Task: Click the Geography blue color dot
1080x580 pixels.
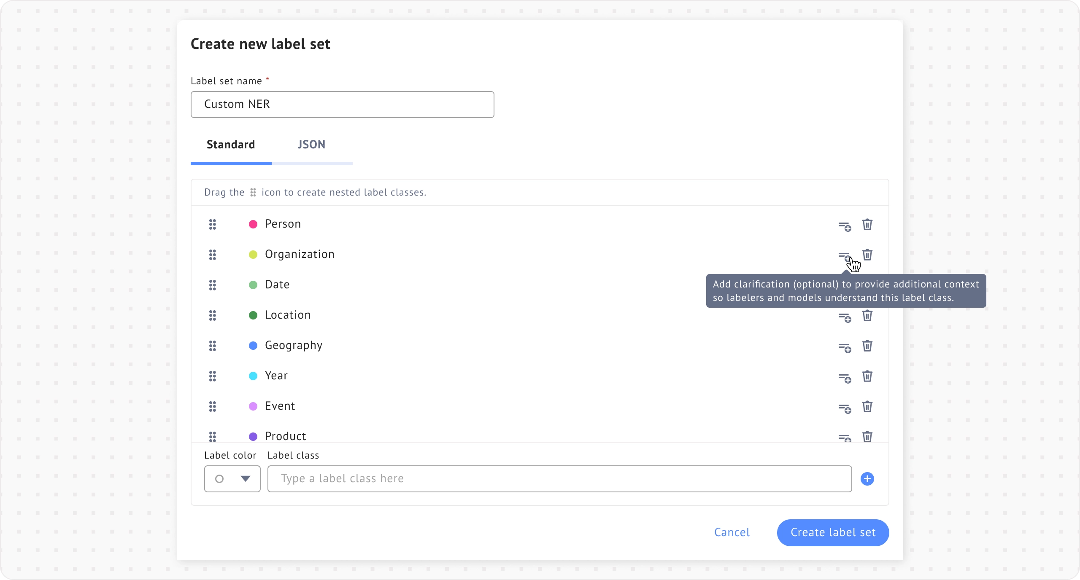Action: [253, 346]
